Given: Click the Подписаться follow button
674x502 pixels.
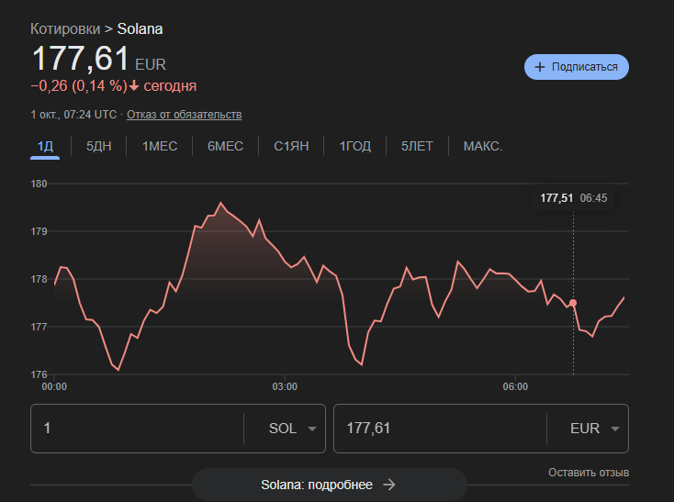Looking at the screenshot, I should [577, 67].
